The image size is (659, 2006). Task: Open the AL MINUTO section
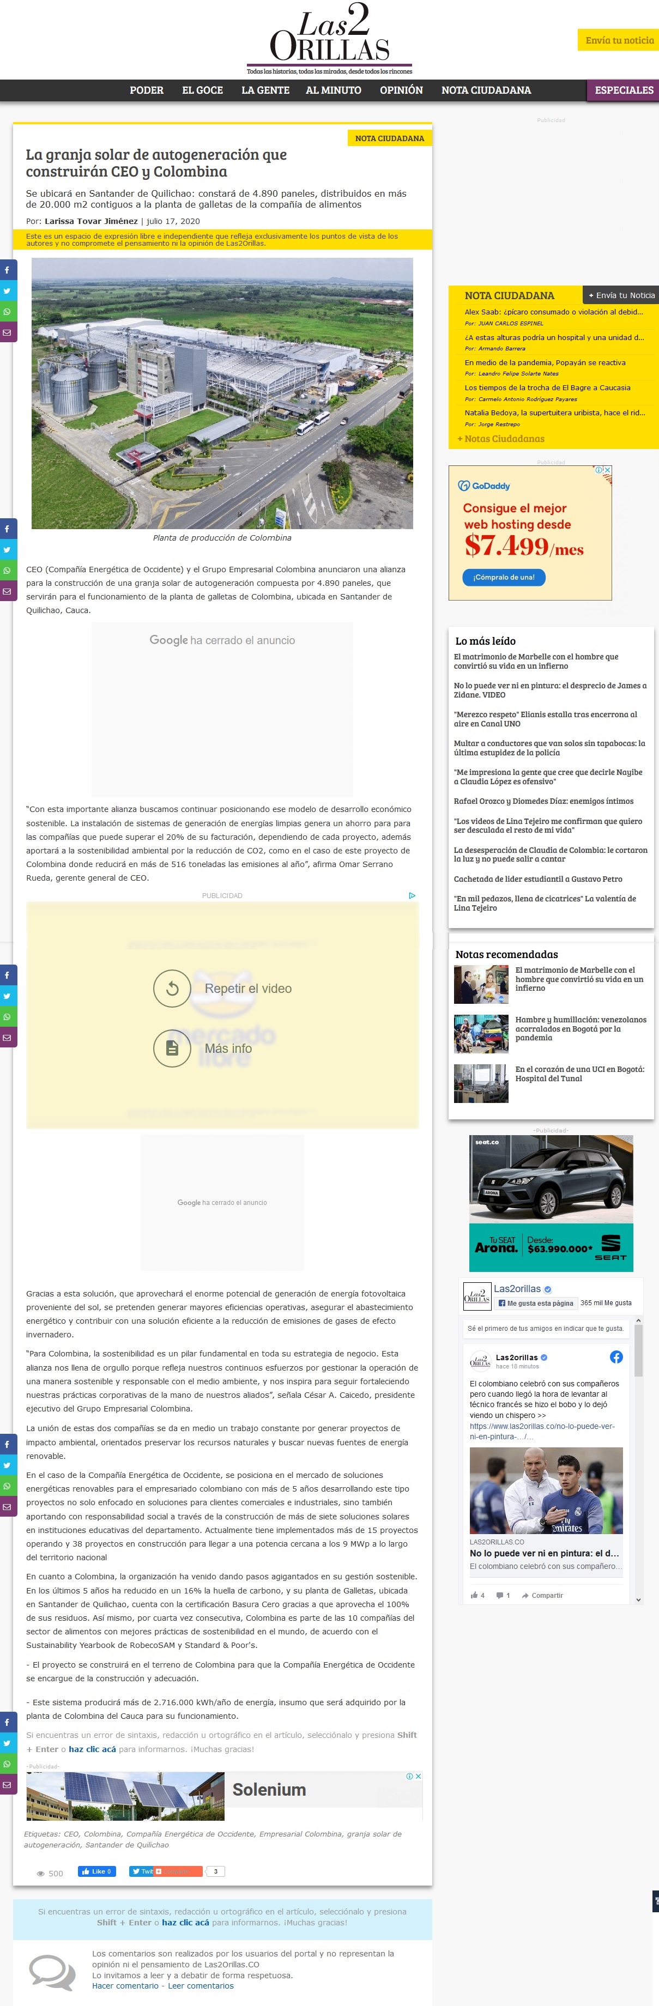coord(334,90)
